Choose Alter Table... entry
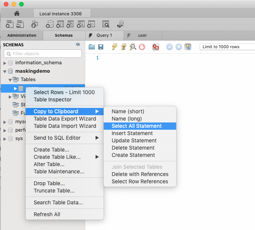The width and height of the screenshot is (255, 230). (64, 164)
